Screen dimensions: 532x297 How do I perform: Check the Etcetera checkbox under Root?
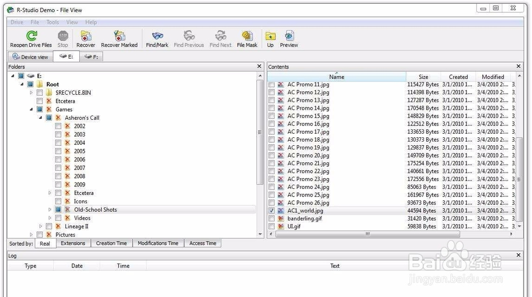point(40,101)
